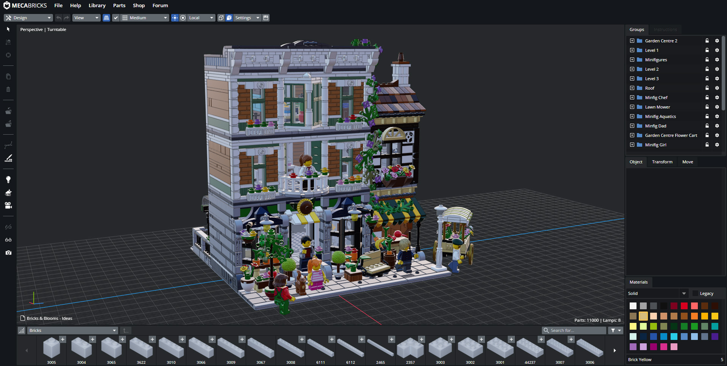
Task: Click the save disk icon in toolbar
Action: [x=266, y=18]
